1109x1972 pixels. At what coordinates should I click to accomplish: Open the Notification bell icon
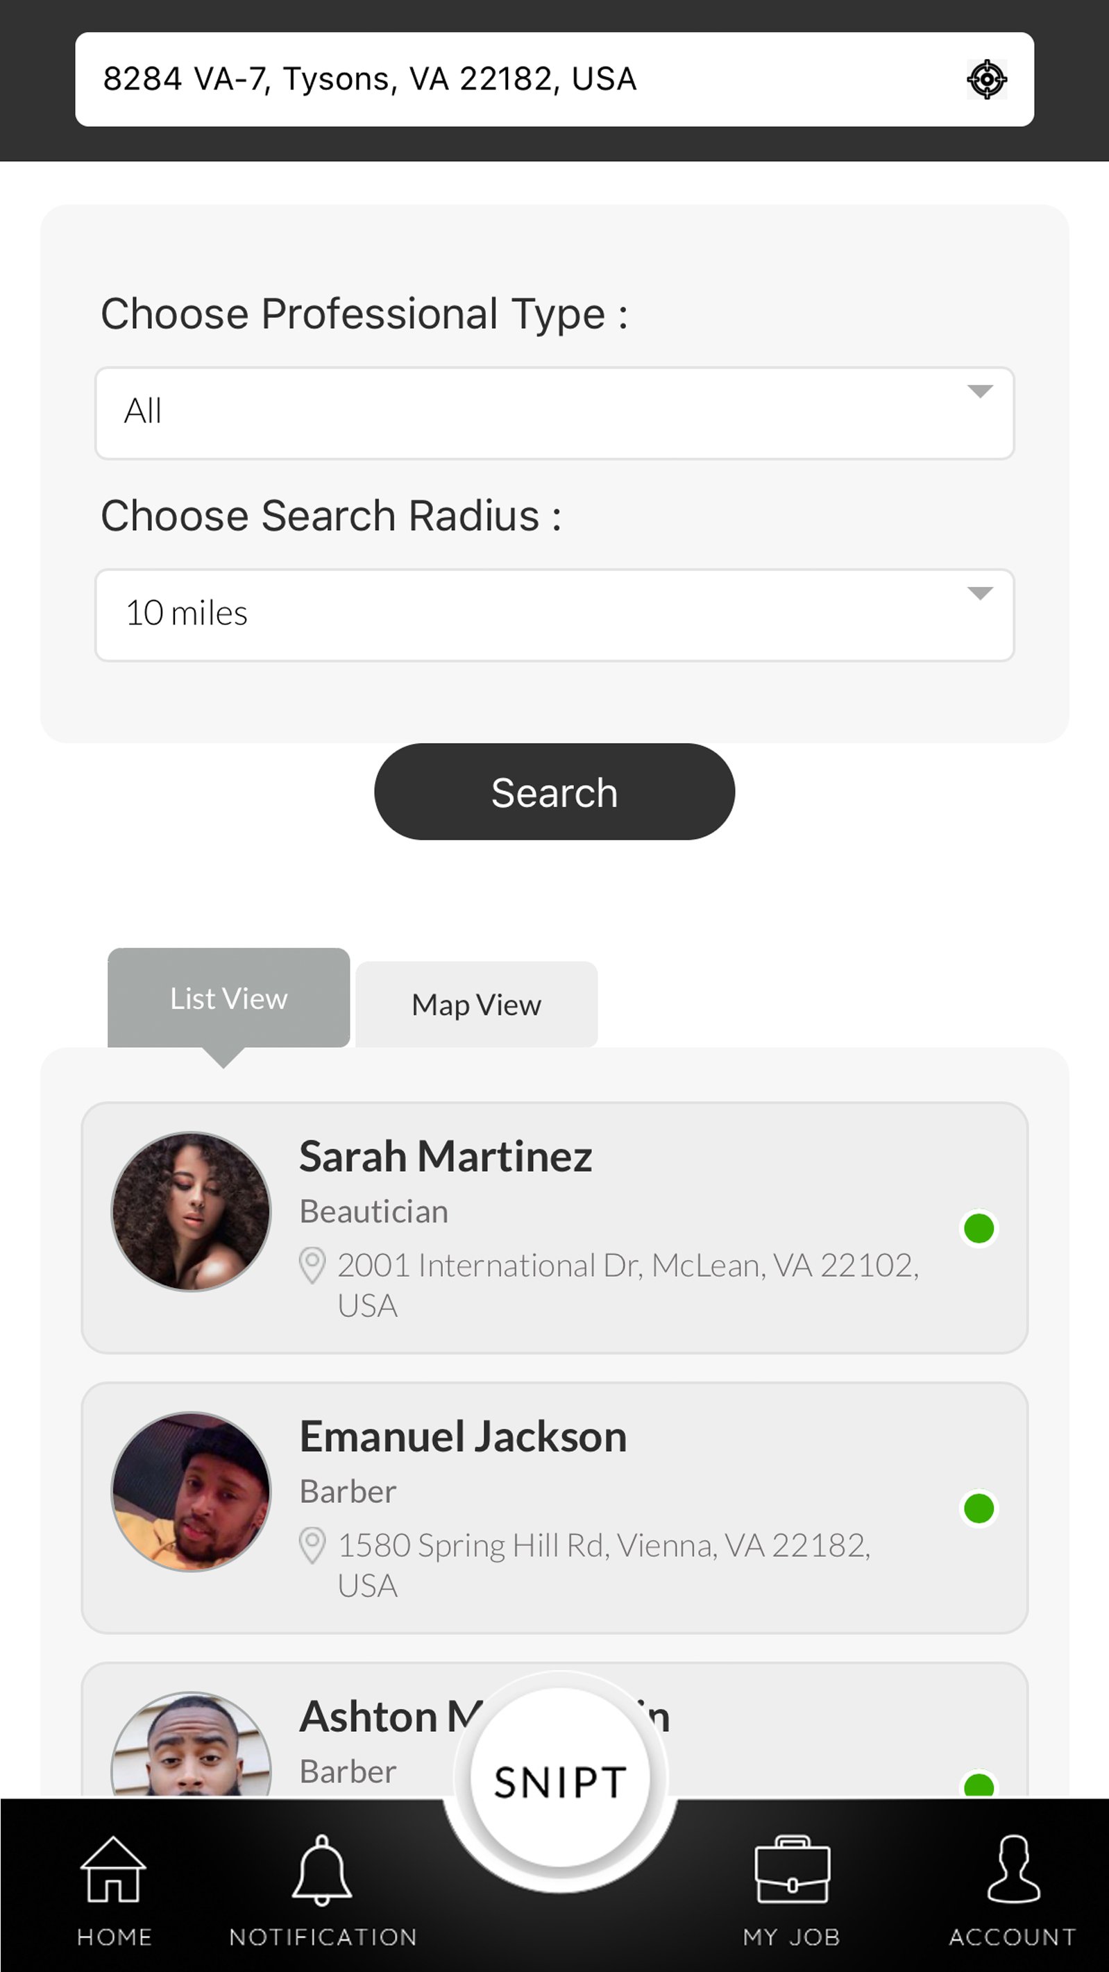(x=322, y=1869)
